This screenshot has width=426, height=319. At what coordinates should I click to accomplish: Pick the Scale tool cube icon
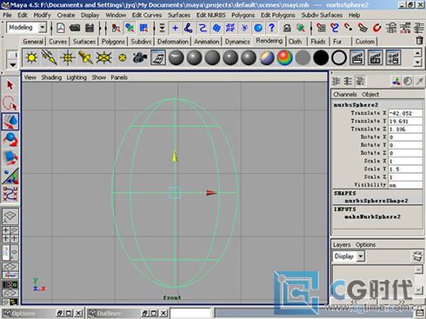pyautogui.click(x=10, y=157)
